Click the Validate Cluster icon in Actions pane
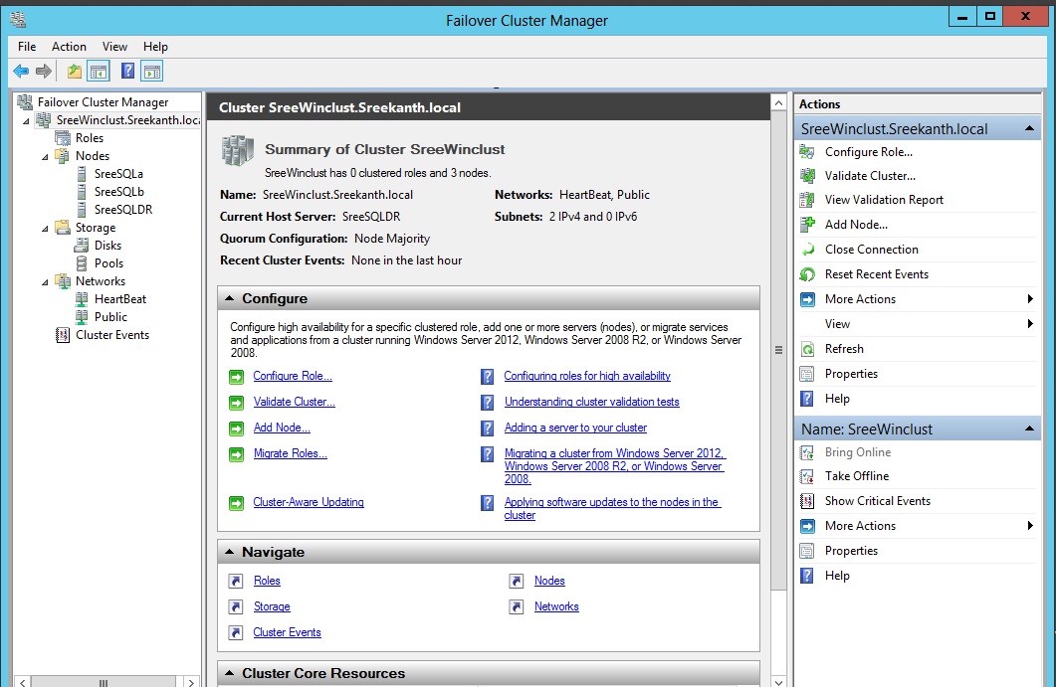This screenshot has width=1056, height=687. (807, 176)
